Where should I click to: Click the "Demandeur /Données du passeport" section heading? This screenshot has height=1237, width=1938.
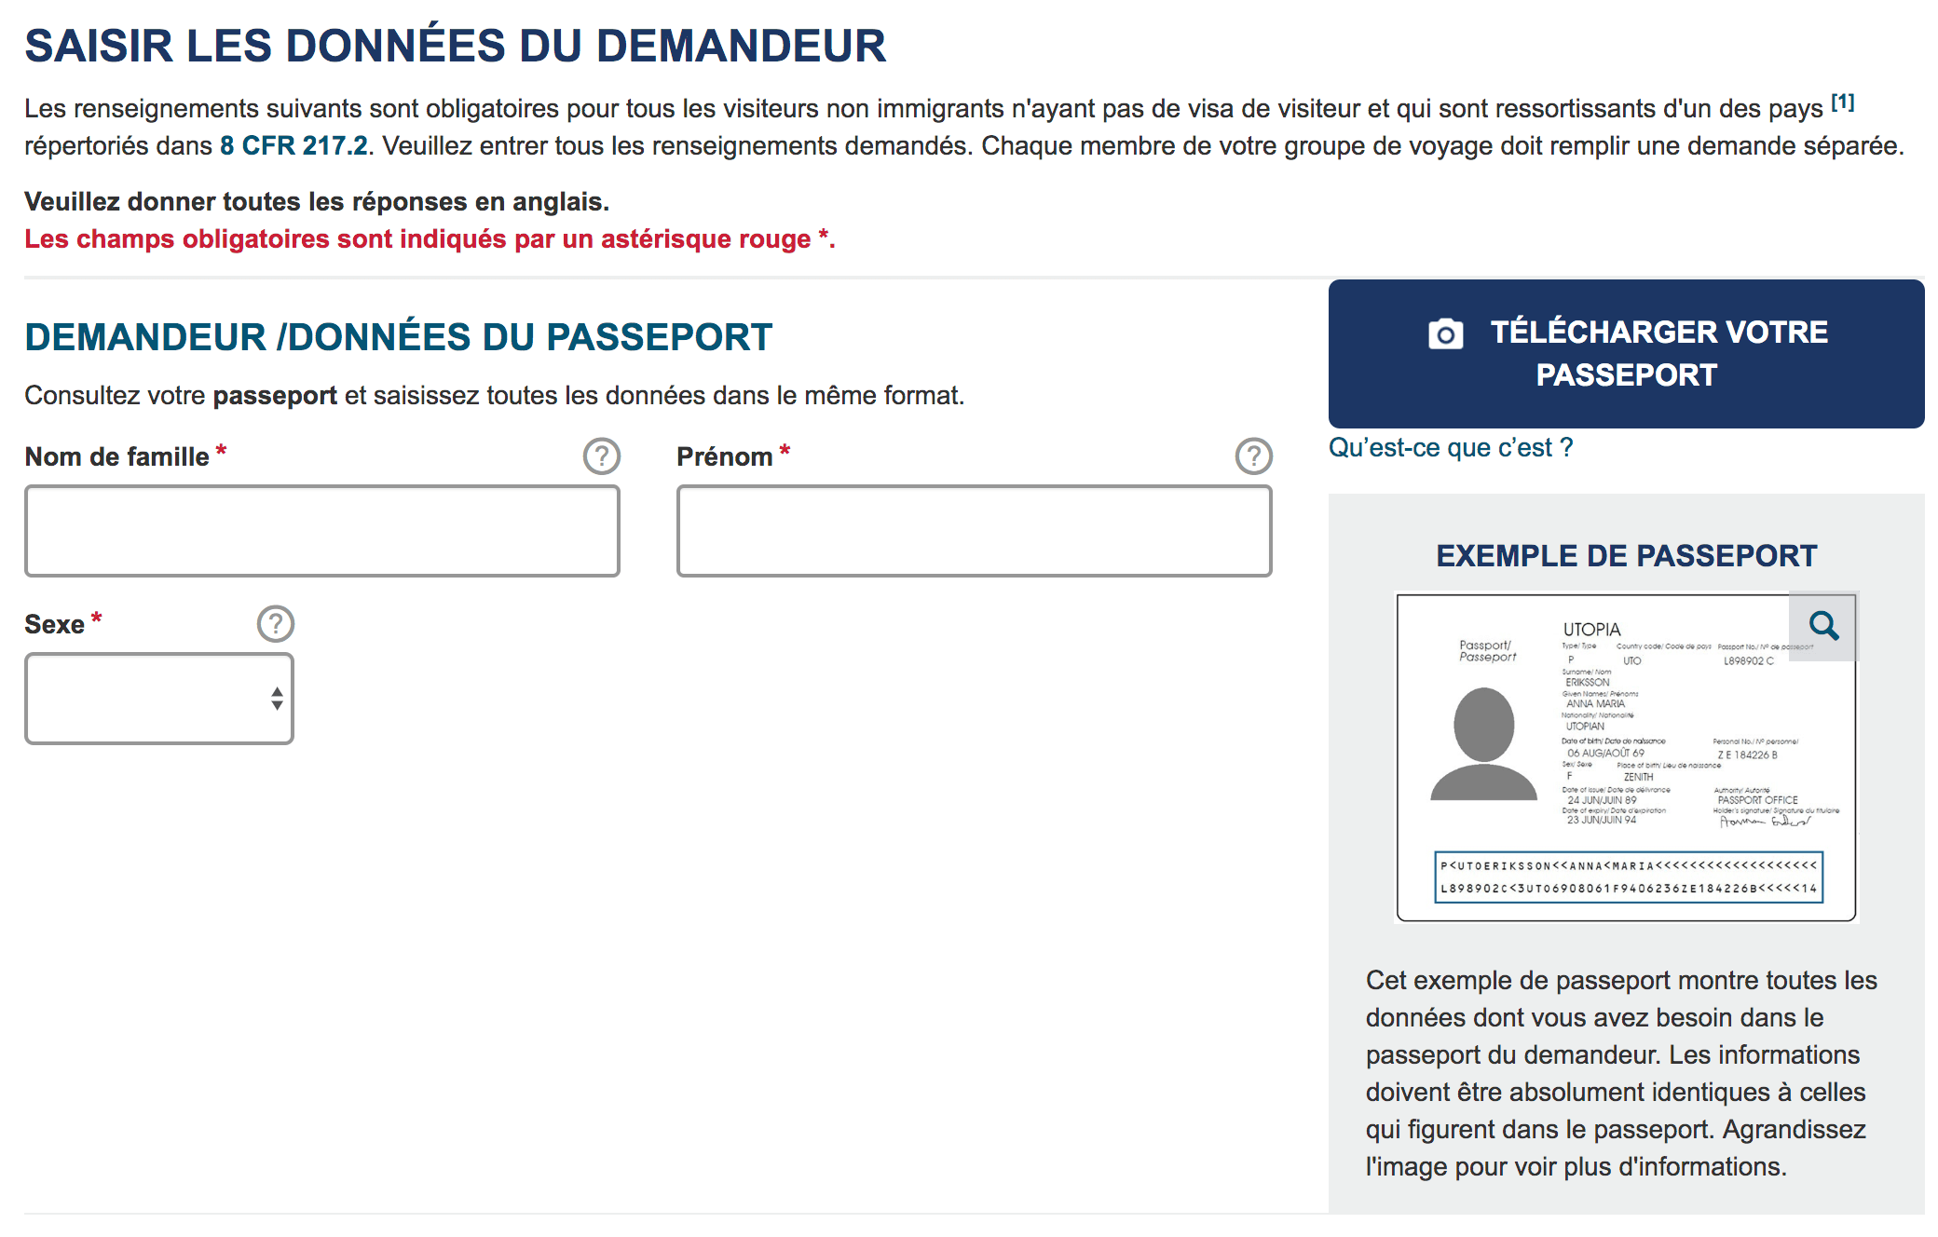coord(398,337)
